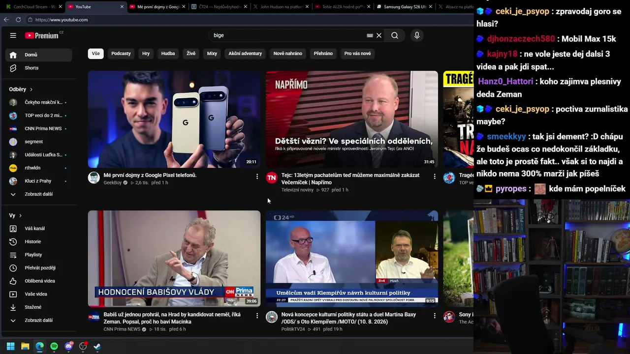Open Spotify from the taskbar
This screenshot has width=630, height=354.
pyautogui.click(x=54, y=346)
